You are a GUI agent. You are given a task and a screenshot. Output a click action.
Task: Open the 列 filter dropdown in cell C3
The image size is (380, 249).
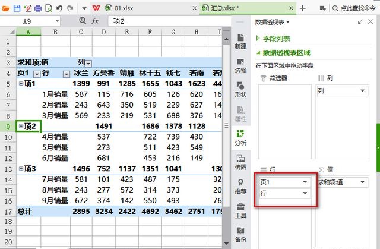(88, 63)
